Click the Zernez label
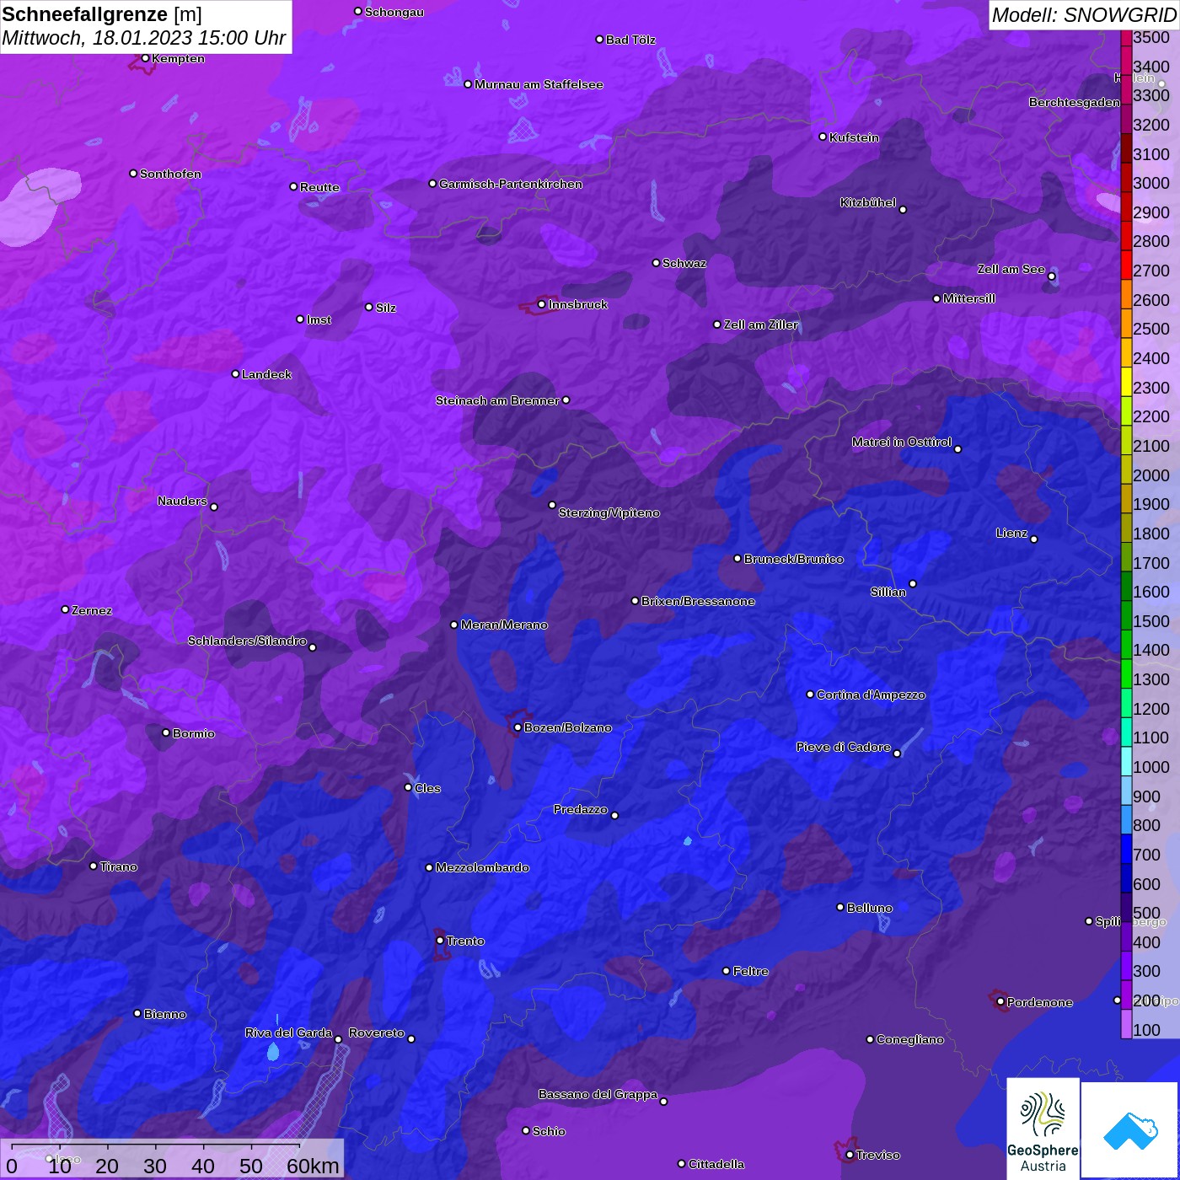The height and width of the screenshot is (1180, 1180). pyautogui.click(x=92, y=610)
